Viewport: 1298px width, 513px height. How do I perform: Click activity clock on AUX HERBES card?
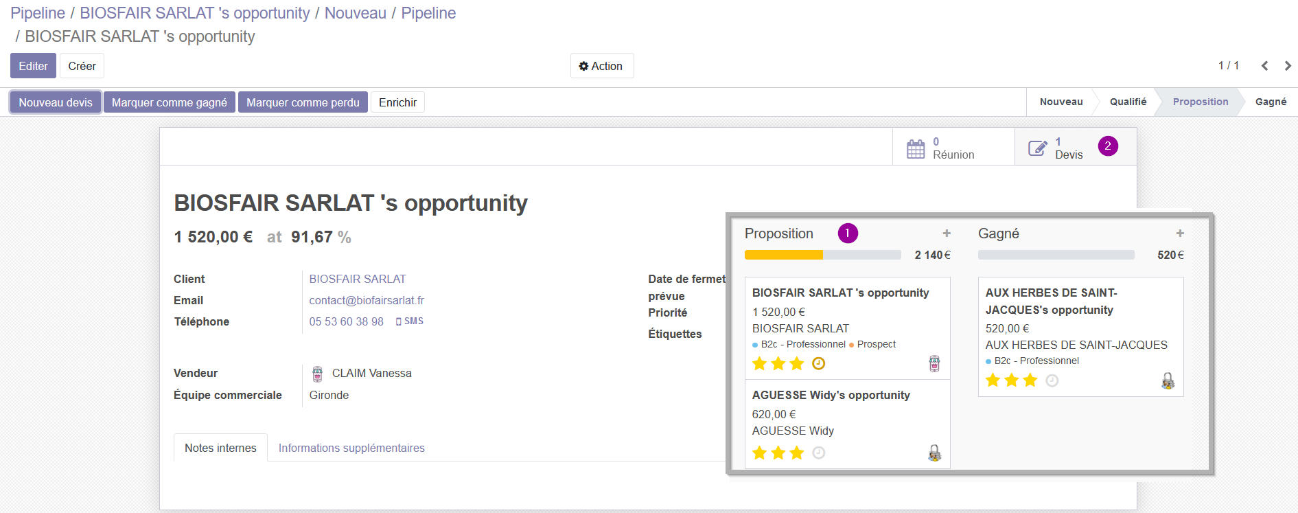click(x=1052, y=380)
